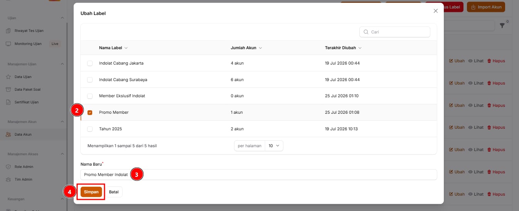Click the Simpan button

click(x=91, y=192)
